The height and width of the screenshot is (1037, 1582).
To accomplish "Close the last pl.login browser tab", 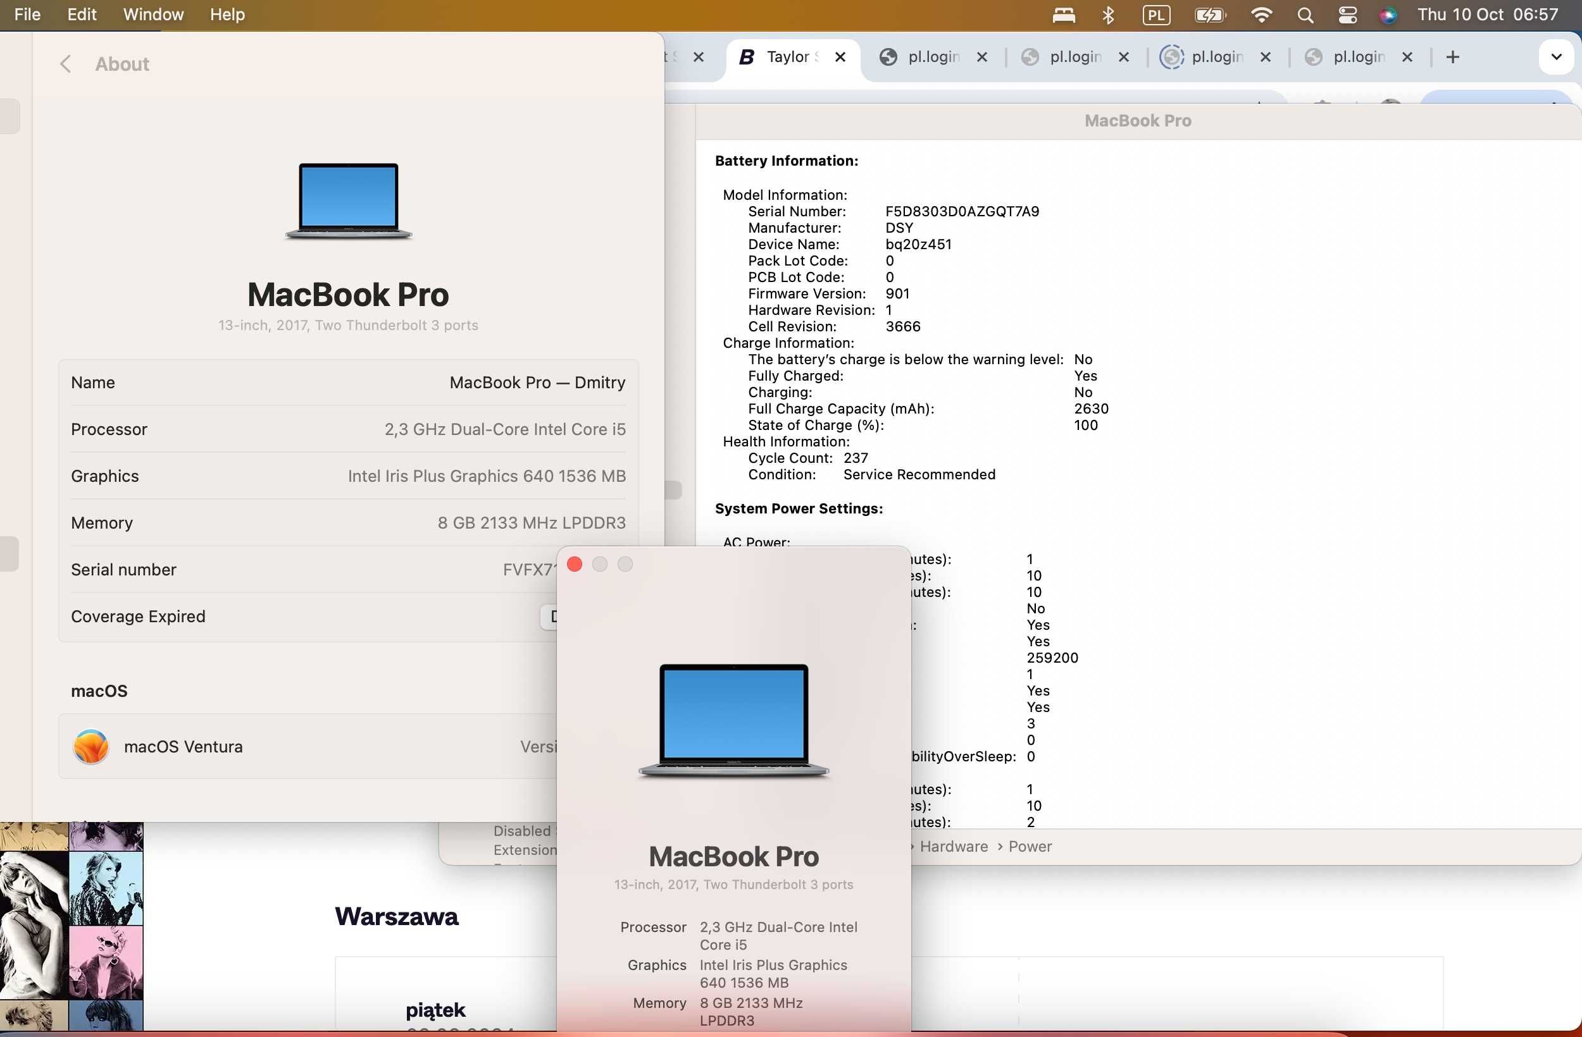I will (x=1407, y=57).
